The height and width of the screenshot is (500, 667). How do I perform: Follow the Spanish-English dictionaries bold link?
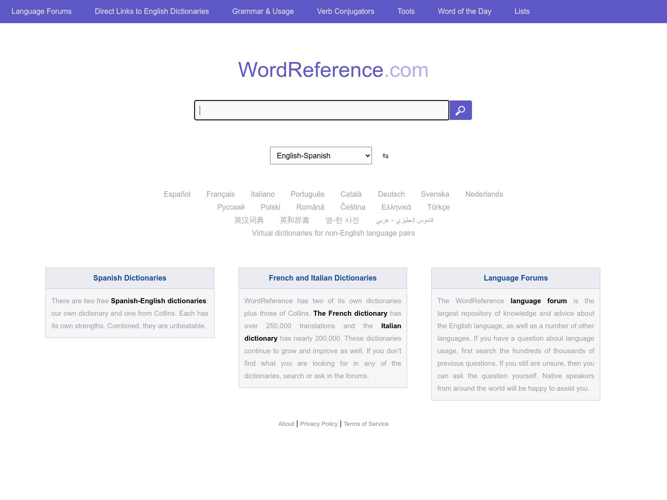tap(158, 301)
